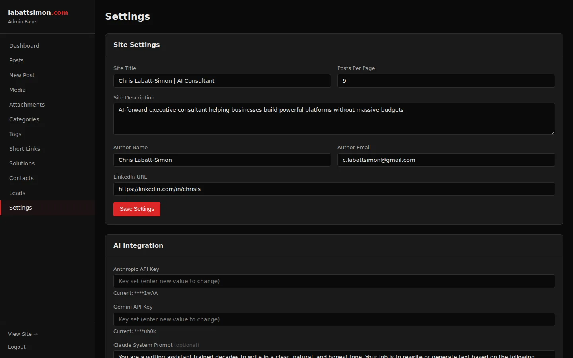Navigate to the Solutions section
This screenshot has width=573, height=358.
coord(21,163)
